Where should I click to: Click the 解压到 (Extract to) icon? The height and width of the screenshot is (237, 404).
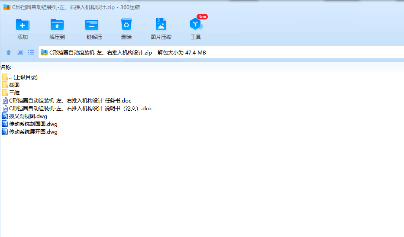tap(57, 25)
